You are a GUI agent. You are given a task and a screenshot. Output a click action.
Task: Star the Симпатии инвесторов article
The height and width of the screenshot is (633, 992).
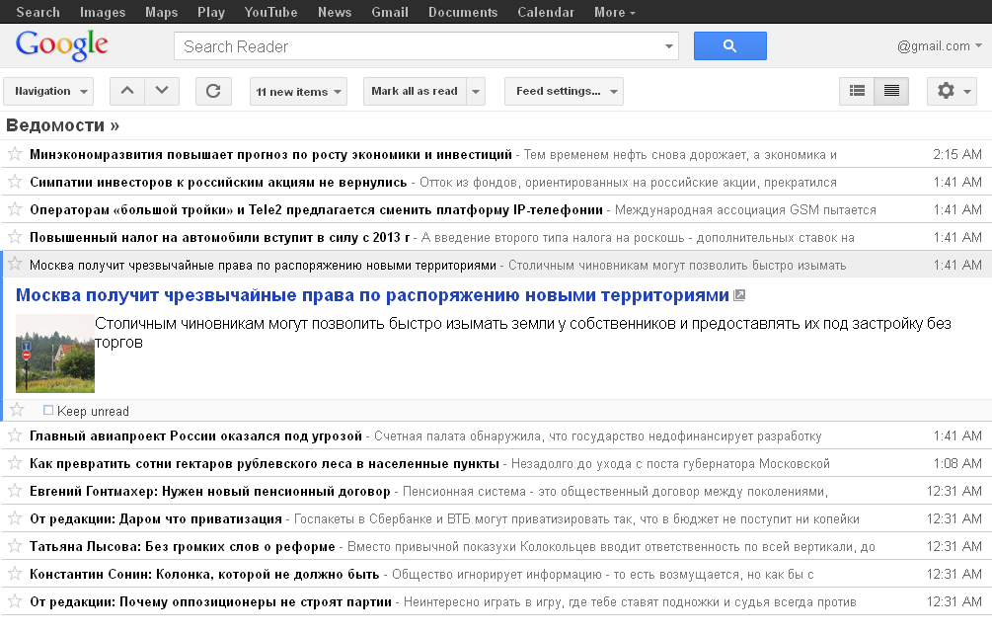(15, 182)
